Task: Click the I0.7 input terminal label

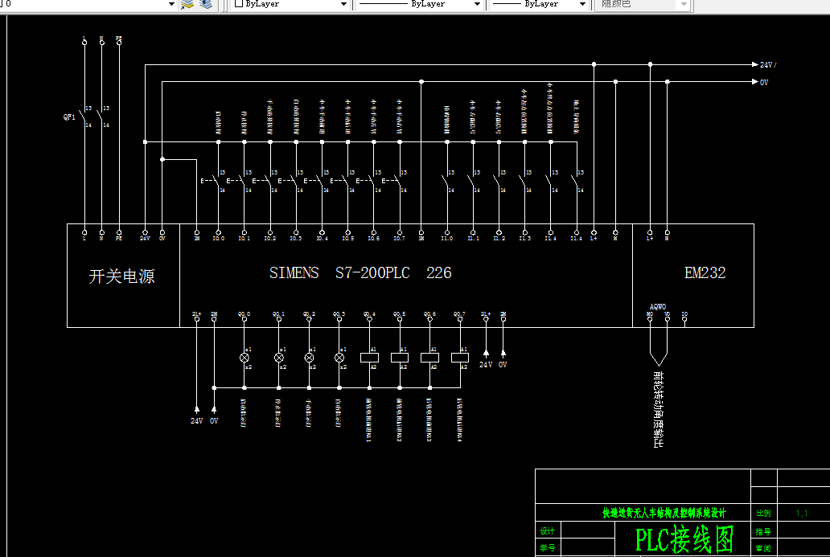Action: (399, 239)
